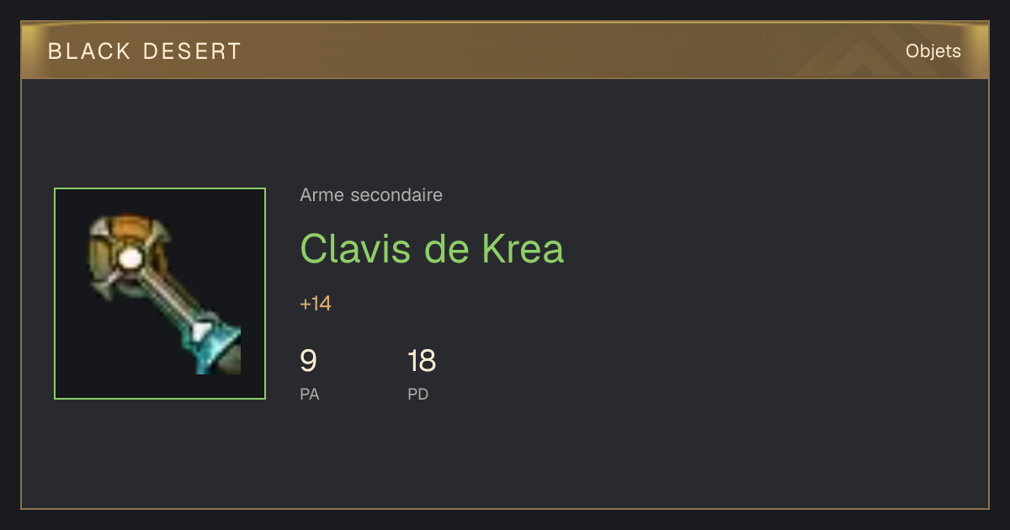
Task: Open the Objets link in the header
Action: (x=933, y=51)
